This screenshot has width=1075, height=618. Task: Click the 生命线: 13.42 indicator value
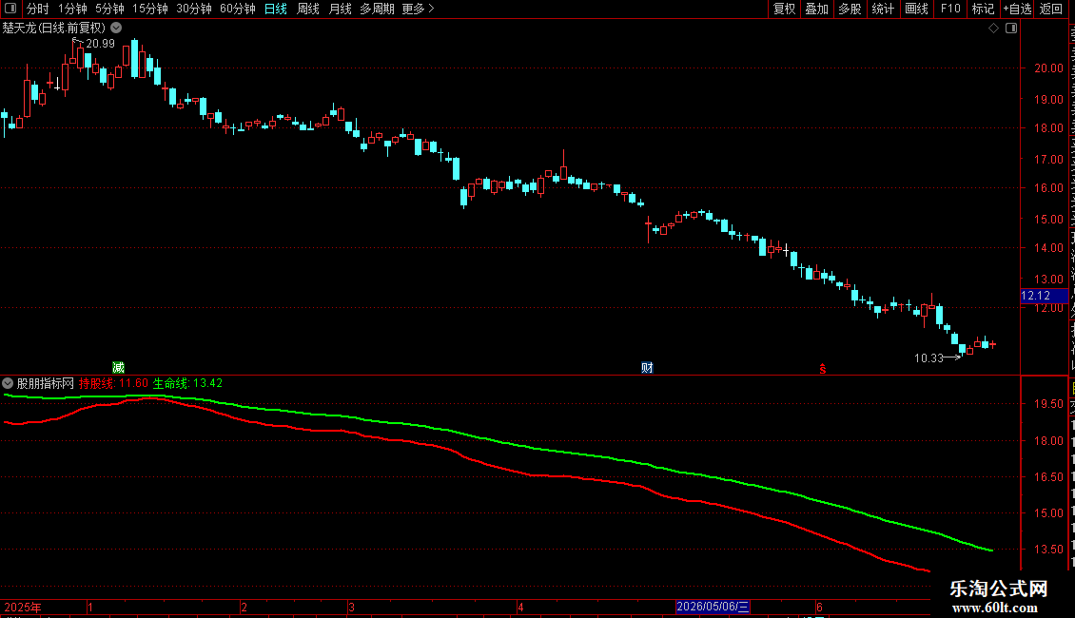(187, 383)
